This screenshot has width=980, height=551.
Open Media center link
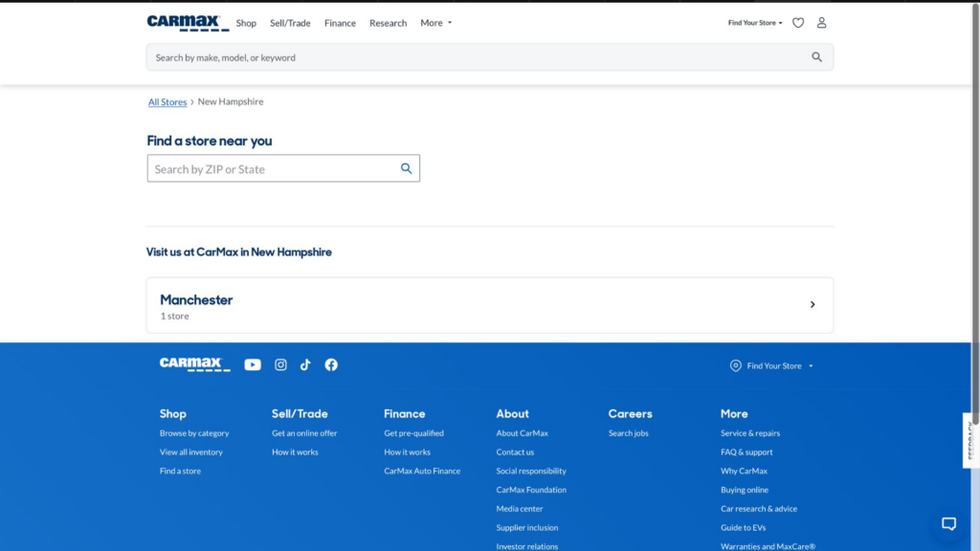pos(520,509)
